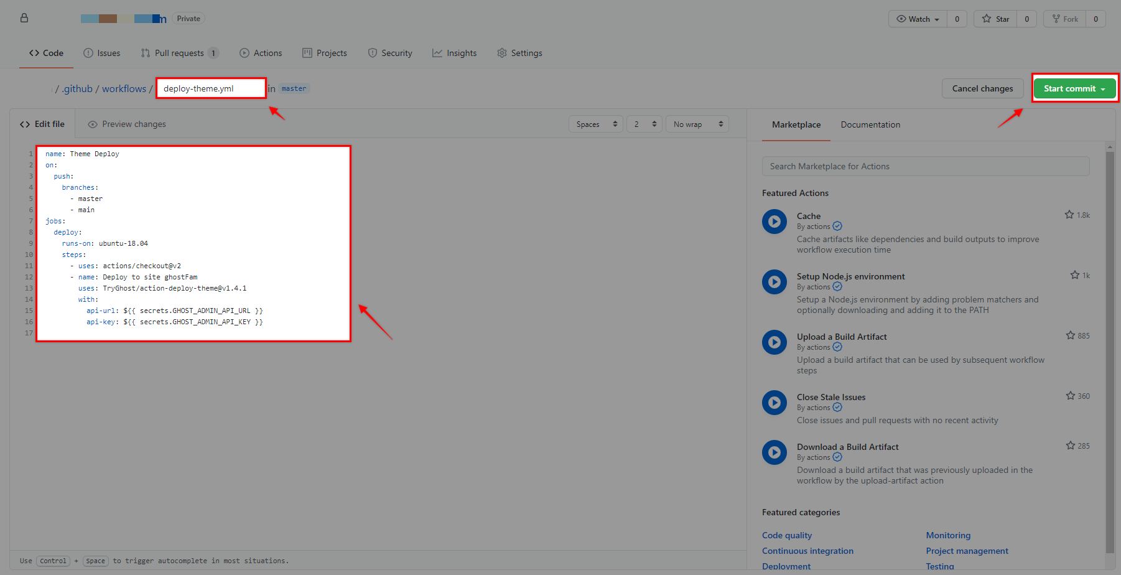Open the Actions tab
Screen dimensions: 1121x575
click(261, 53)
